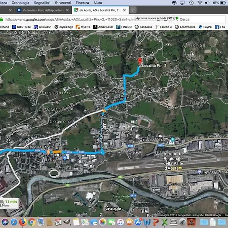Open the Segnalibri menu
The image size is (228, 228).
coord(42,3)
